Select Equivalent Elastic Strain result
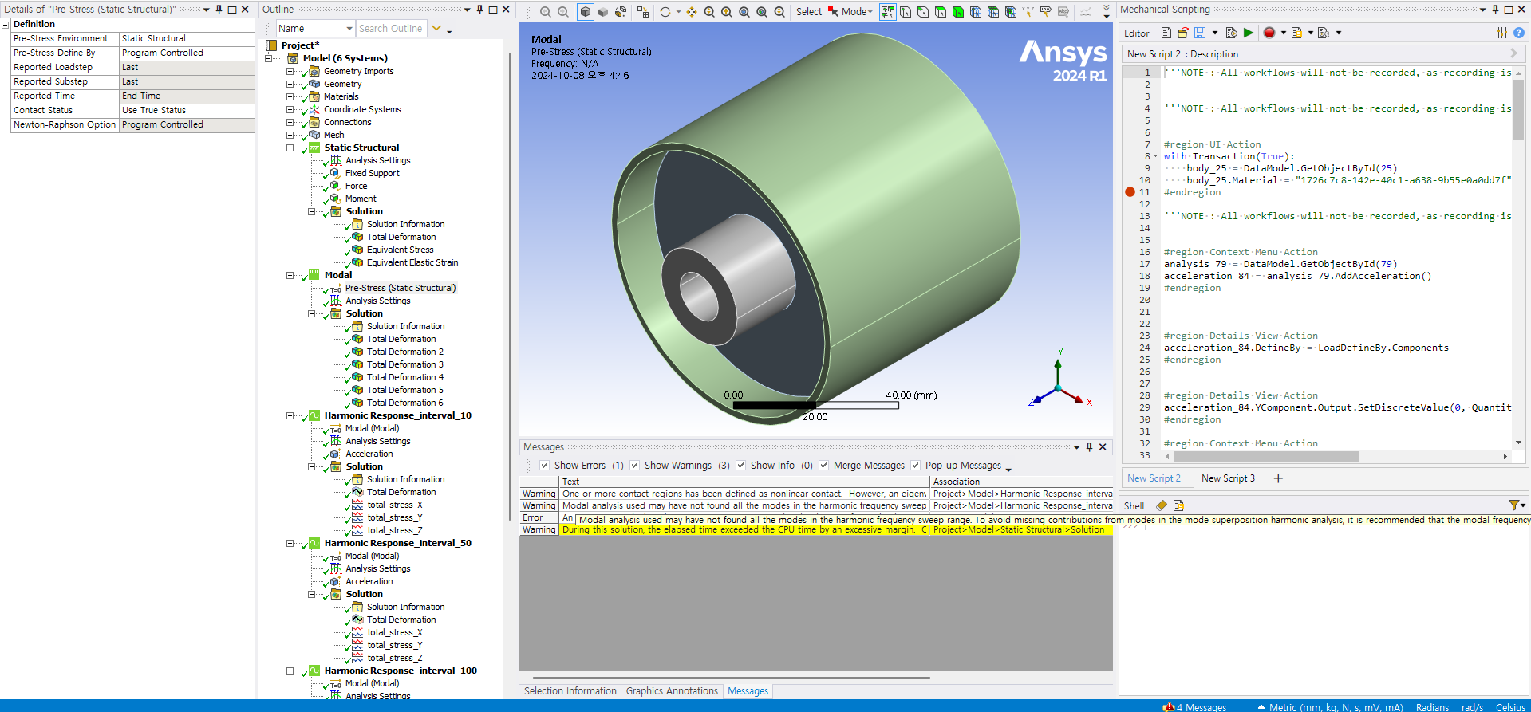 coord(412,262)
